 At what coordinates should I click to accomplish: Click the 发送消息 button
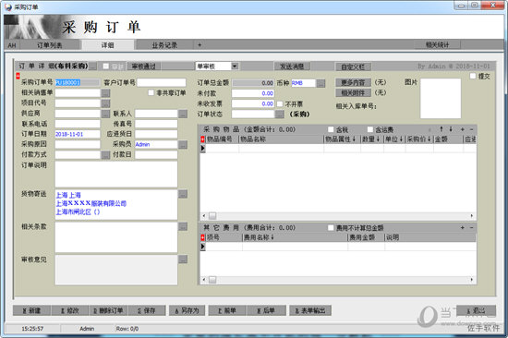[x=292, y=66]
